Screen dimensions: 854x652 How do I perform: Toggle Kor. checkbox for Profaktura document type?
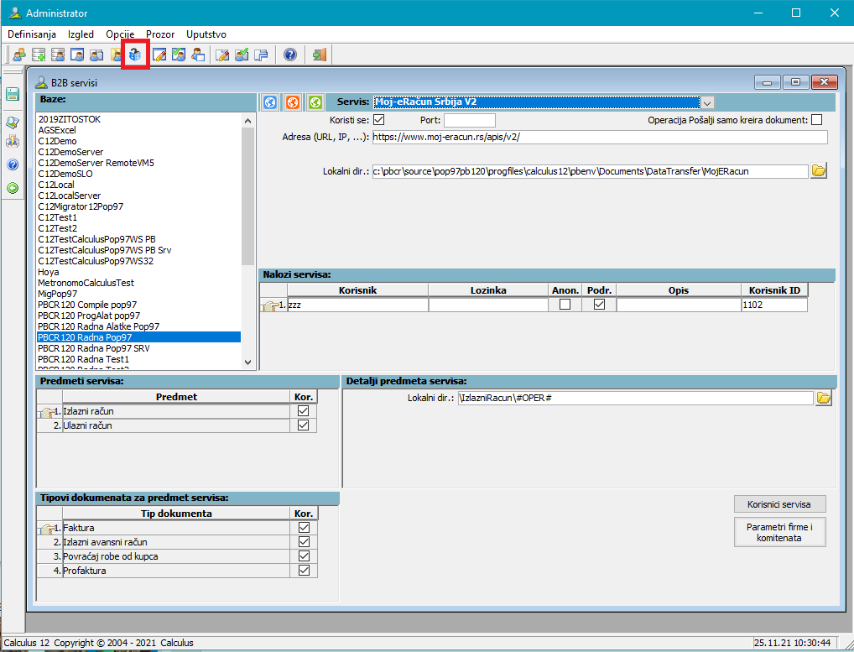(304, 571)
